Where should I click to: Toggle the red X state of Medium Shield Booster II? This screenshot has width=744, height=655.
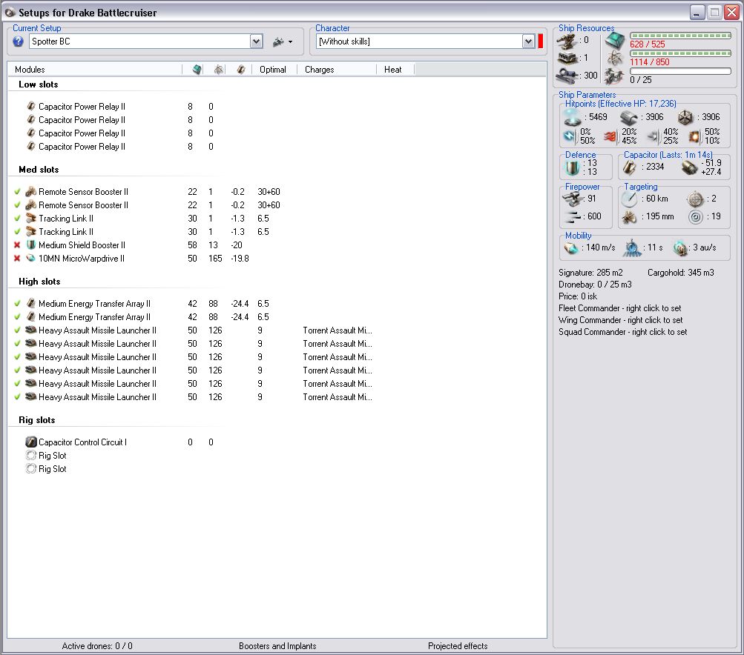click(17, 245)
